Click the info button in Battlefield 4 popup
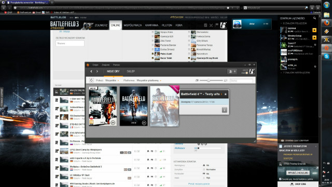The image size is (332, 187). pos(225,110)
